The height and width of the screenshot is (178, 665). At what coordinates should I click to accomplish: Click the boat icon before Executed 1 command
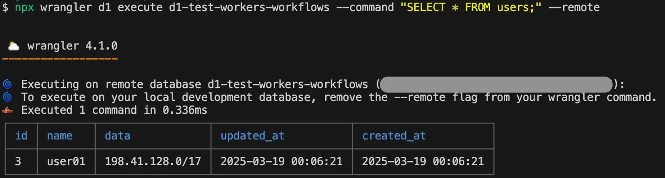[x=7, y=110]
